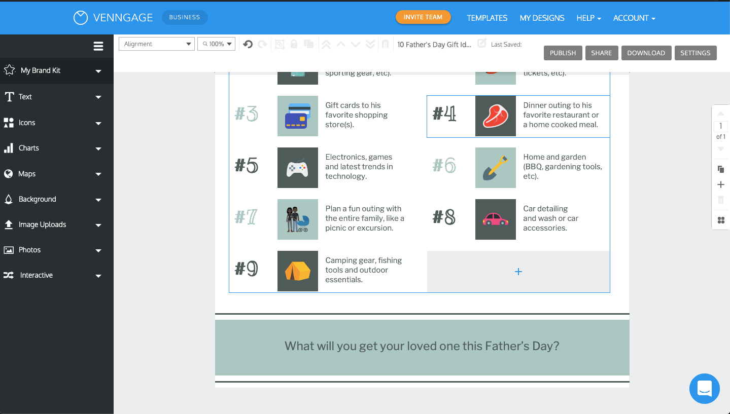Open the Intercom chat bubble
The image size is (730, 414).
pyautogui.click(x=704, y=388)
